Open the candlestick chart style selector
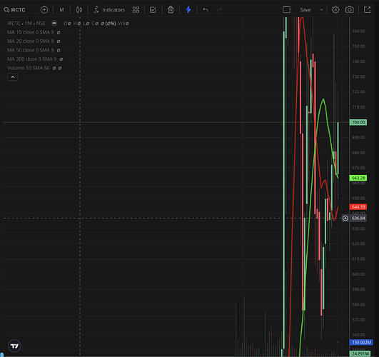The width and height of the screenshot is (379, 357). [x=79, y=10]
